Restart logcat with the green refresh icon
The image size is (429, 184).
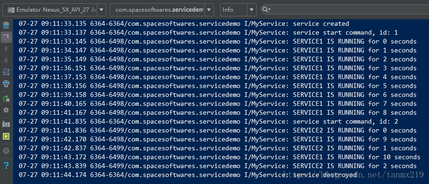pos(6,98)
